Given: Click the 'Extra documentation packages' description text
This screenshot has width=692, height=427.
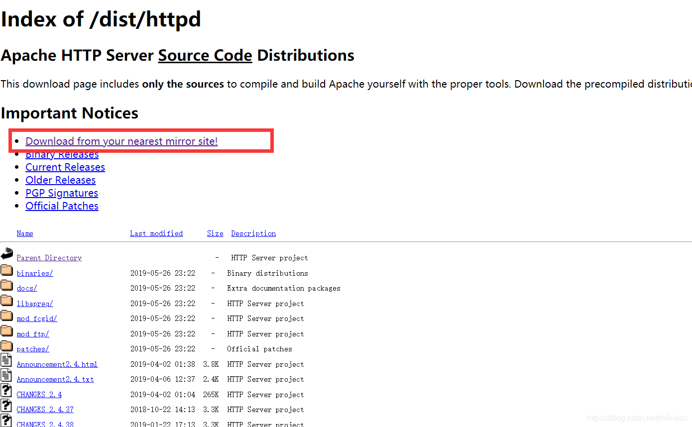Looking at the screenshot, I should (284, 288).
